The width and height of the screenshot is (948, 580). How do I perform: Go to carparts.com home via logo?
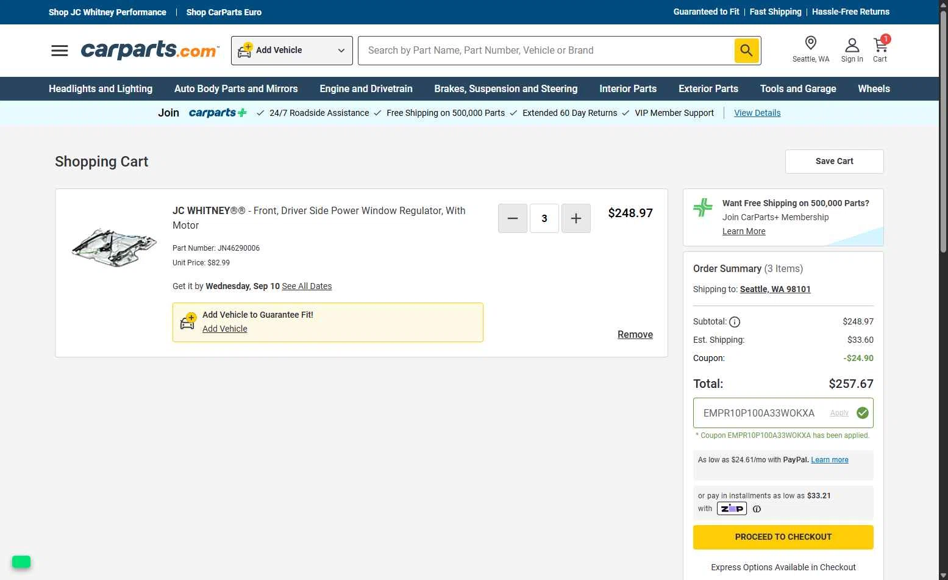click(150, 50)
